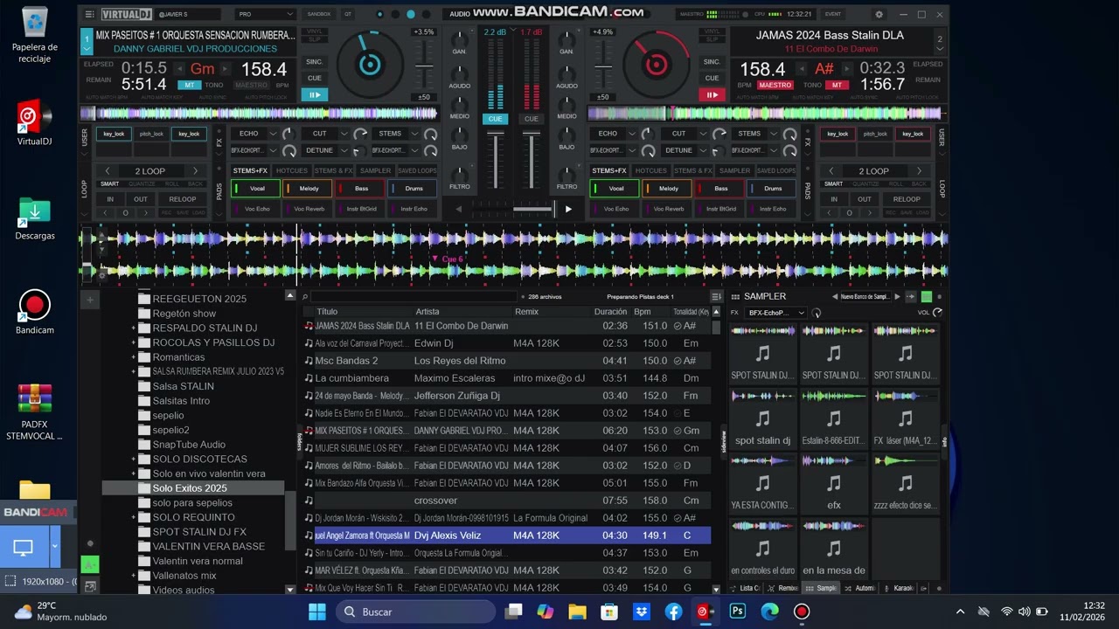1119x629 pixels.
Task: Toggle left deck Melody stem pad
Action: coord(308,188)
